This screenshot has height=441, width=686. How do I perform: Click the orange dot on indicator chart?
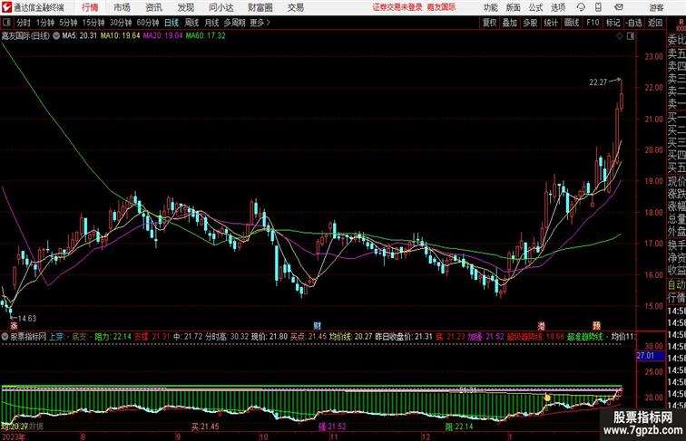(x=547, y=398)
